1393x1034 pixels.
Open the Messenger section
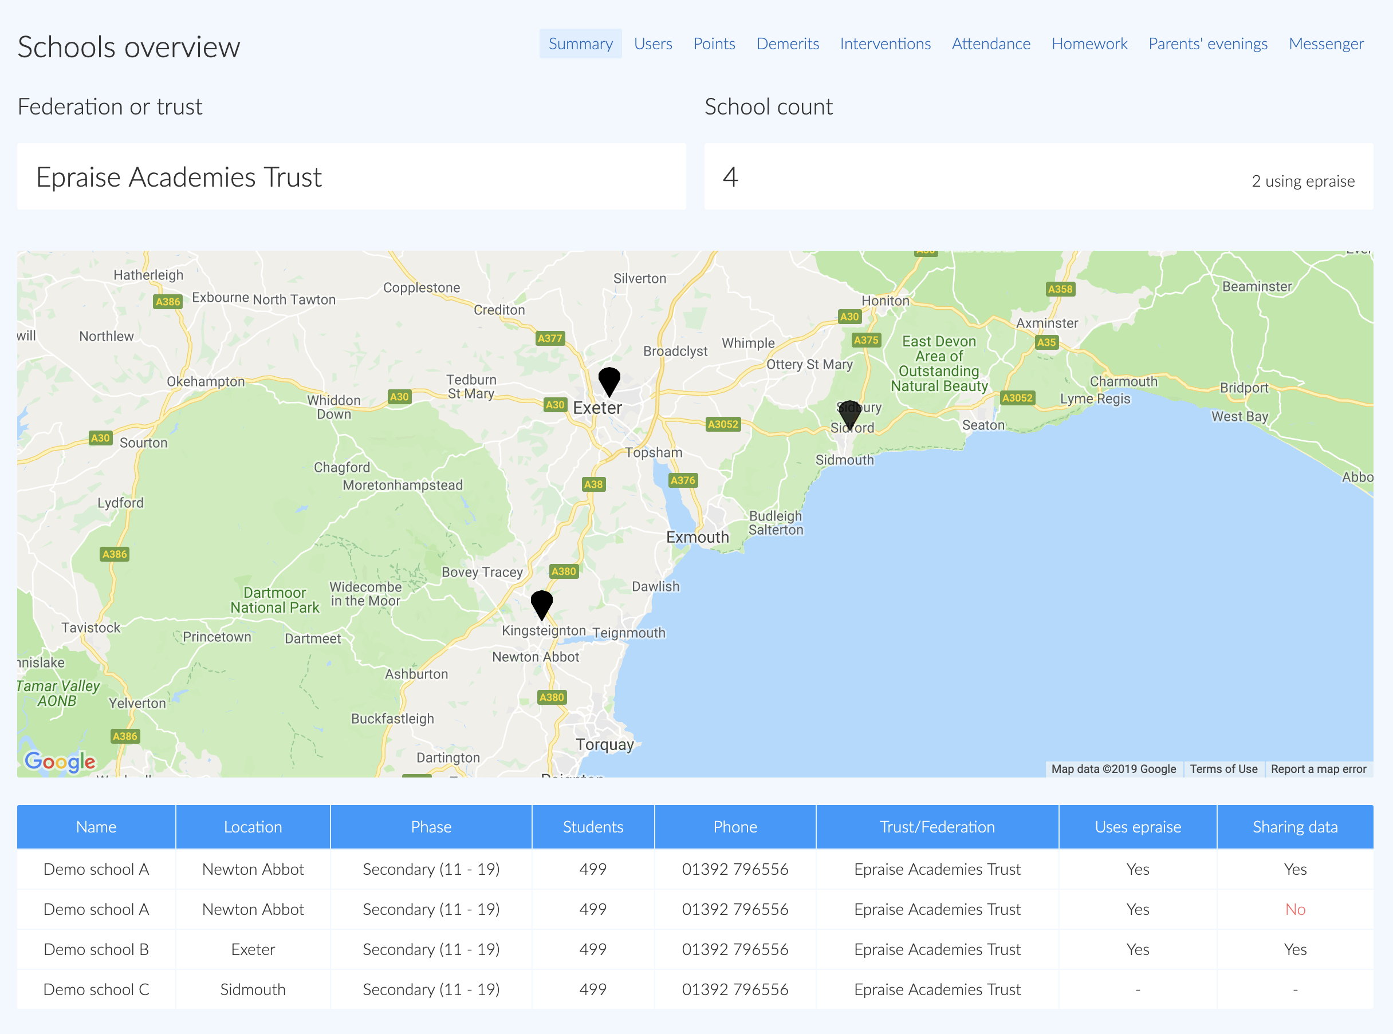pyautogui.click(x=1325, y=44)
